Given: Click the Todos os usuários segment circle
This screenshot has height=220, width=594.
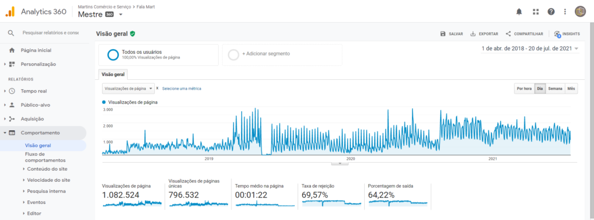Looking at the screenshot, I should (x=113, y=55).
